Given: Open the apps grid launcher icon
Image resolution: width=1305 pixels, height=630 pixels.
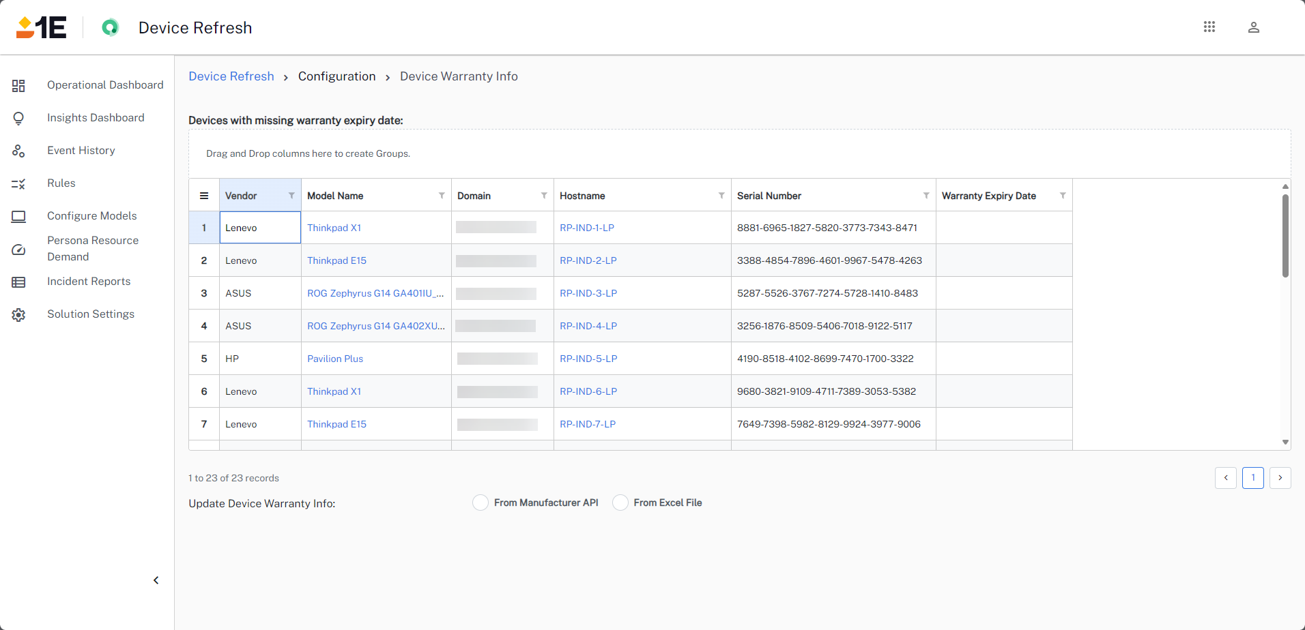Looking at the screenshot, I should pos(1209,27).
